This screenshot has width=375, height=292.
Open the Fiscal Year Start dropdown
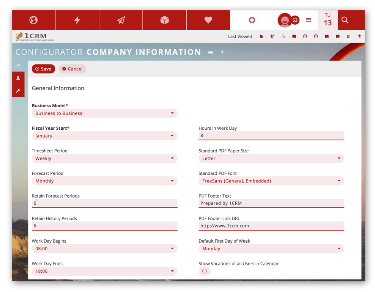(x=104, y=136)
